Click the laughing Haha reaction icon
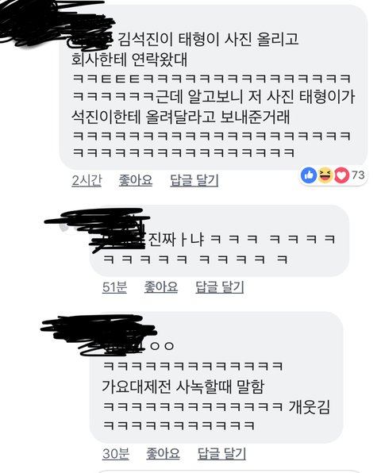This screenshot has width=381, height=473. pos(325,175)
